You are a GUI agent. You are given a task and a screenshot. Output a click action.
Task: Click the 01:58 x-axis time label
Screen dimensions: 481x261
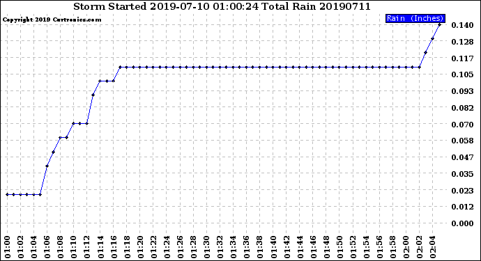(x=392, y=247)
